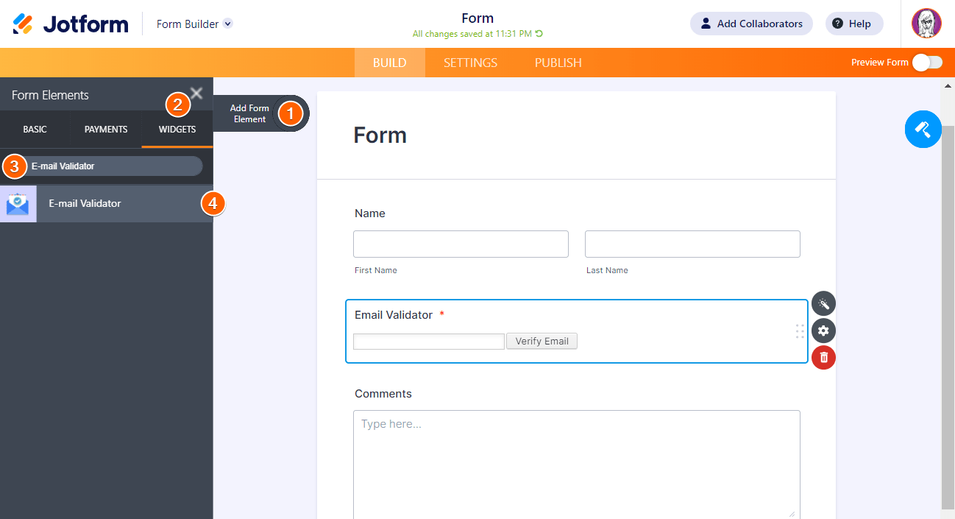The width and height of the screenshot is (955, 519).
Task: Click the Verify Email button
Action: [x=542, y=341]
